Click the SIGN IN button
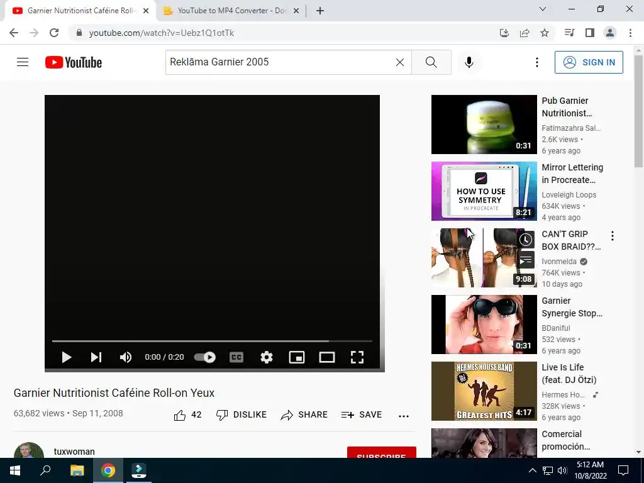 click(x=589, y=62)
